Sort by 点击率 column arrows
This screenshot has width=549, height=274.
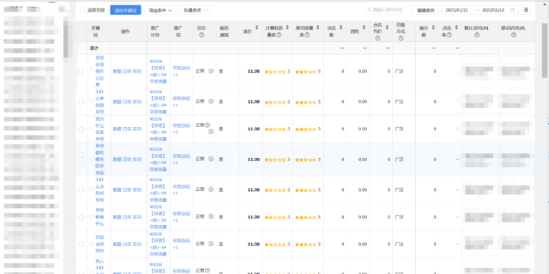coord(456,27)
